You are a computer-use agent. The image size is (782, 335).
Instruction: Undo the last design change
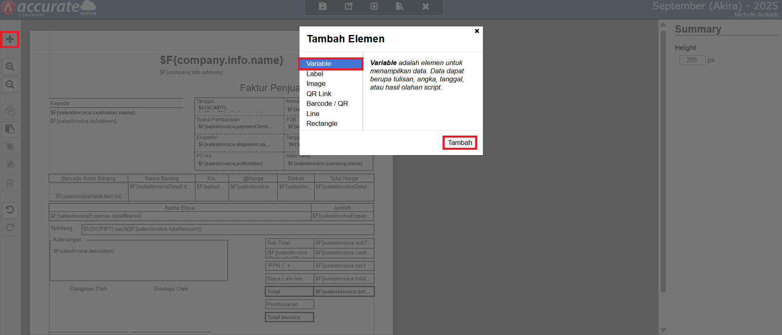point(10,210)
